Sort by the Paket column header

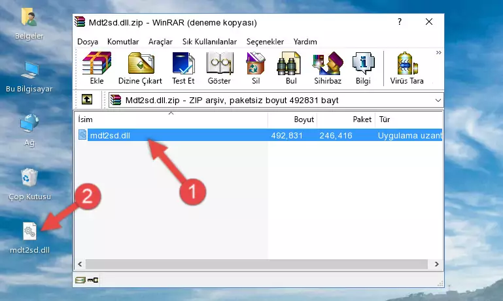(x=346, y=119)
